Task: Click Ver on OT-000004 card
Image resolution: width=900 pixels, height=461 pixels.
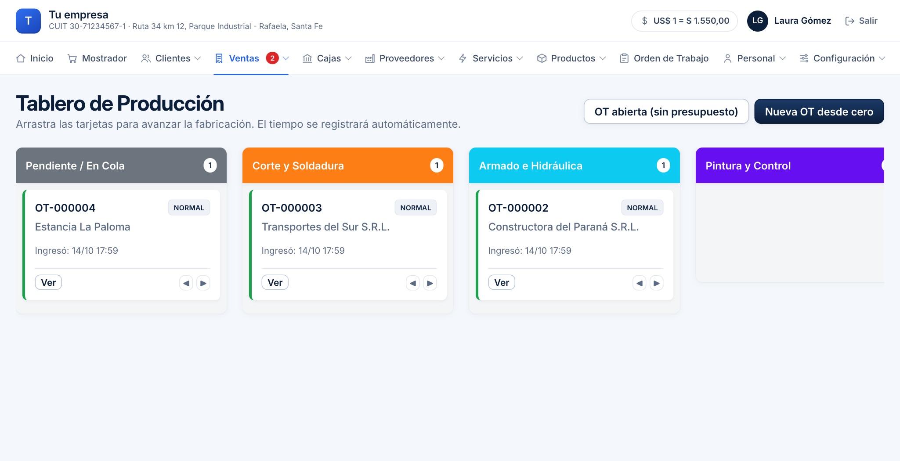Action: pos(48,282)
